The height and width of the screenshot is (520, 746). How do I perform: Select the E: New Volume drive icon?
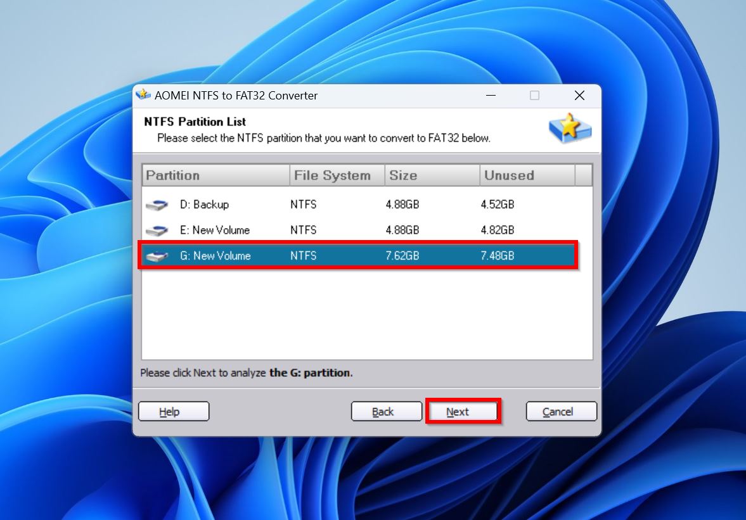coord(157,231)
